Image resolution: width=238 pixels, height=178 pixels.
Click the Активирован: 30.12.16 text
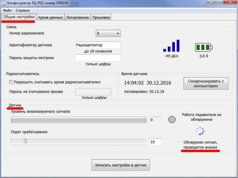pos(144,92)
